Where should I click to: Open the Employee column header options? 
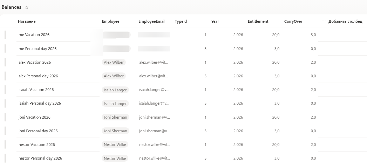tap(110, 21)
